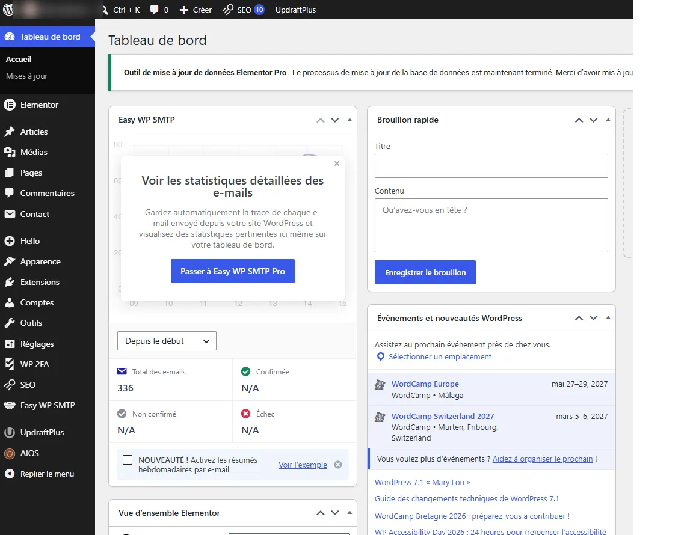
Task: Click the Contact envelope icon
Action: (9, 214)
